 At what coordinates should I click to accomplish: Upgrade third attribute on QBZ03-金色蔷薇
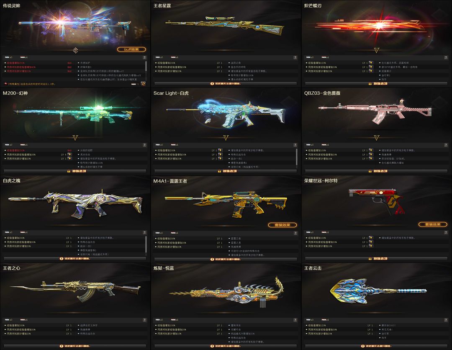[371, 159]
